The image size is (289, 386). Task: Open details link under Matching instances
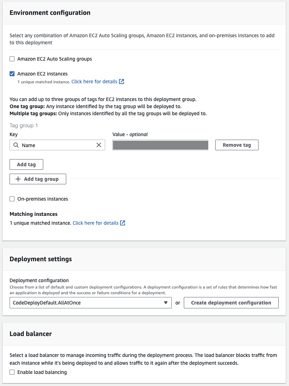click(95, 223)
